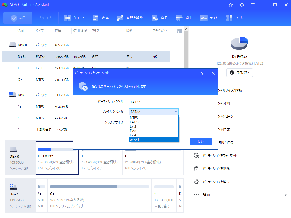Select the F: Ext3 block in disk map
Viewport: 291px width, 218px height.
(x=101, y=162)
